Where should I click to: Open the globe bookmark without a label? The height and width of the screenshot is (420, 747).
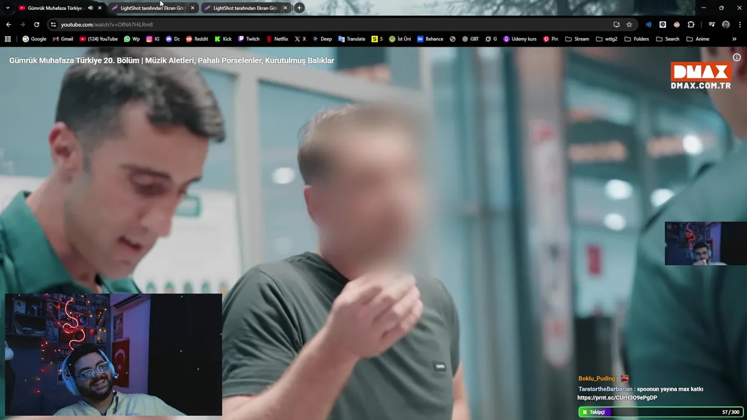pyautogui.click(x=452, y=39)
